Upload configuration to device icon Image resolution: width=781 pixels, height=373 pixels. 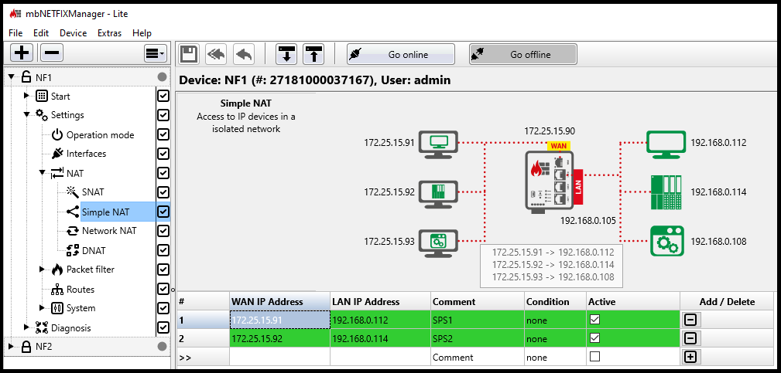[313, 54]
